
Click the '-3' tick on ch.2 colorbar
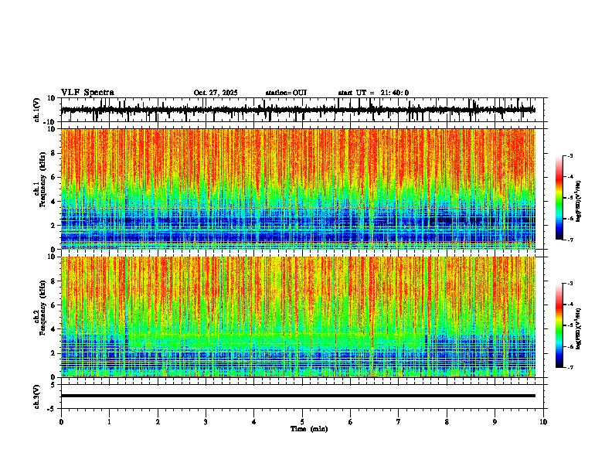[570, 284]
